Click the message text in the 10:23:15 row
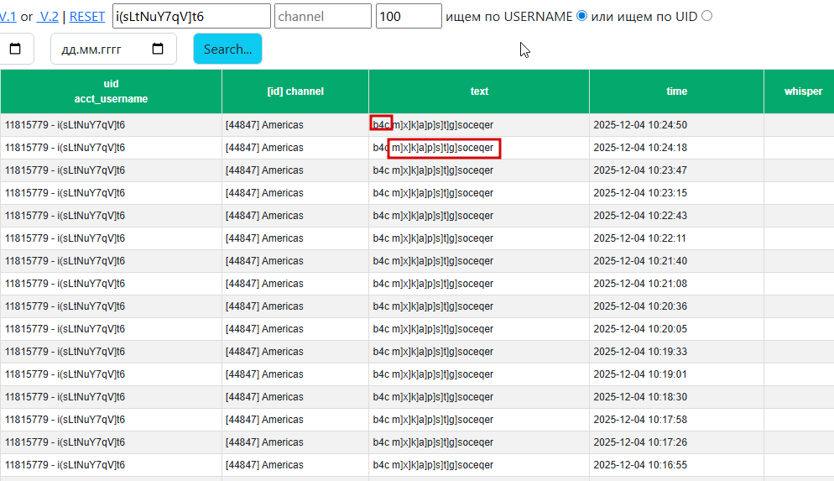 click(x=433, y=193)
